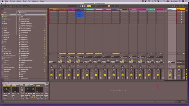Toggle the Reverb device on/off switch
The height and width of the screenshot is (106, 189).
[3, 83]
